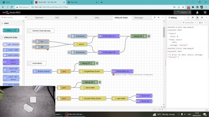
Task: Zoom out the workspace with minus button
Action: pyautogui.click(x=157, y=110)
